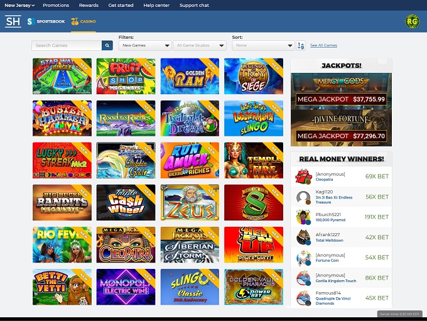The height and width of the screenshot is (321, 427).
Task: Open the Golden Ram game tile
Action: 190,76
